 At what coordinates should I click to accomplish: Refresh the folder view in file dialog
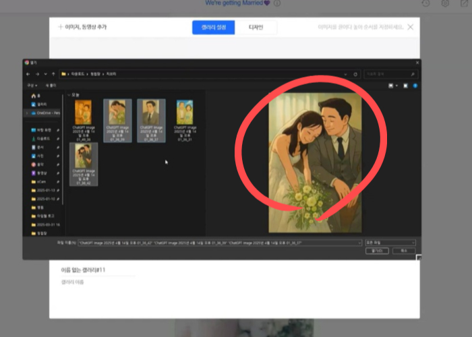tap(355, 73)
